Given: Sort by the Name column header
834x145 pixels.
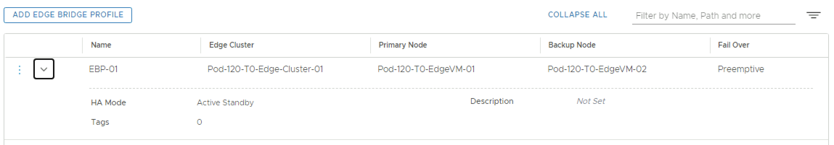Looking at the screenshot, I should (x=101, y=45).
